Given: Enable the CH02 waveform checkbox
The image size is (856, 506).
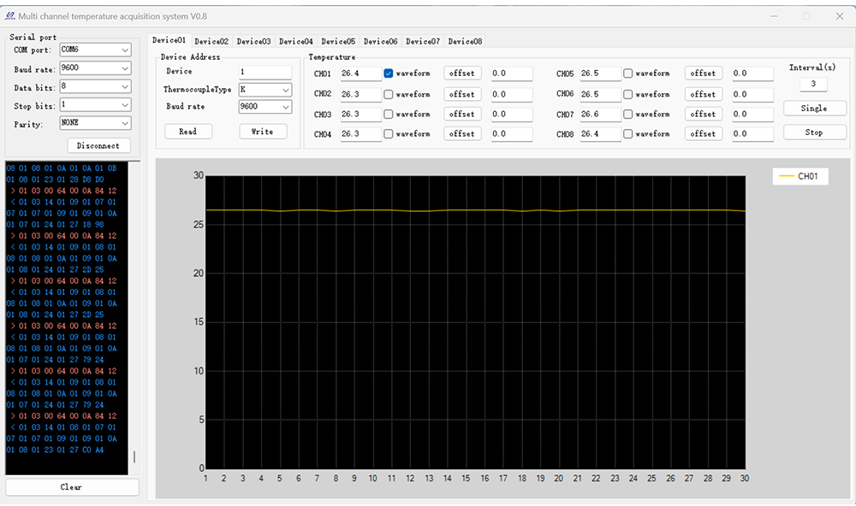Looking at the screenshot, I should (389, 94).
